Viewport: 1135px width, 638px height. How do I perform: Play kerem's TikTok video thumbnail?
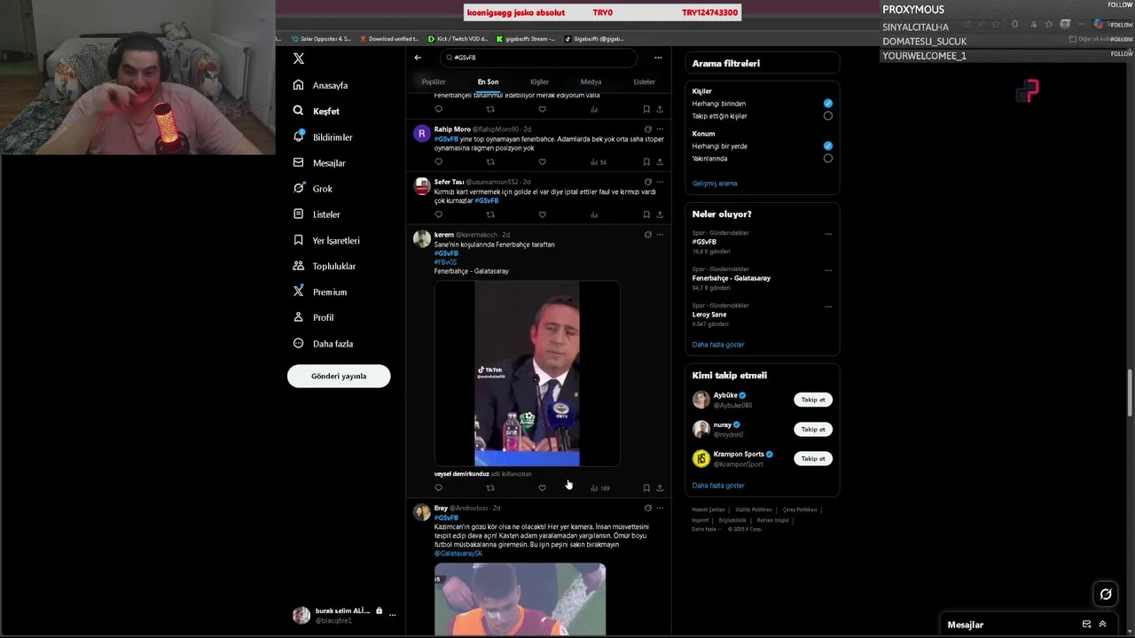(527, 373)
